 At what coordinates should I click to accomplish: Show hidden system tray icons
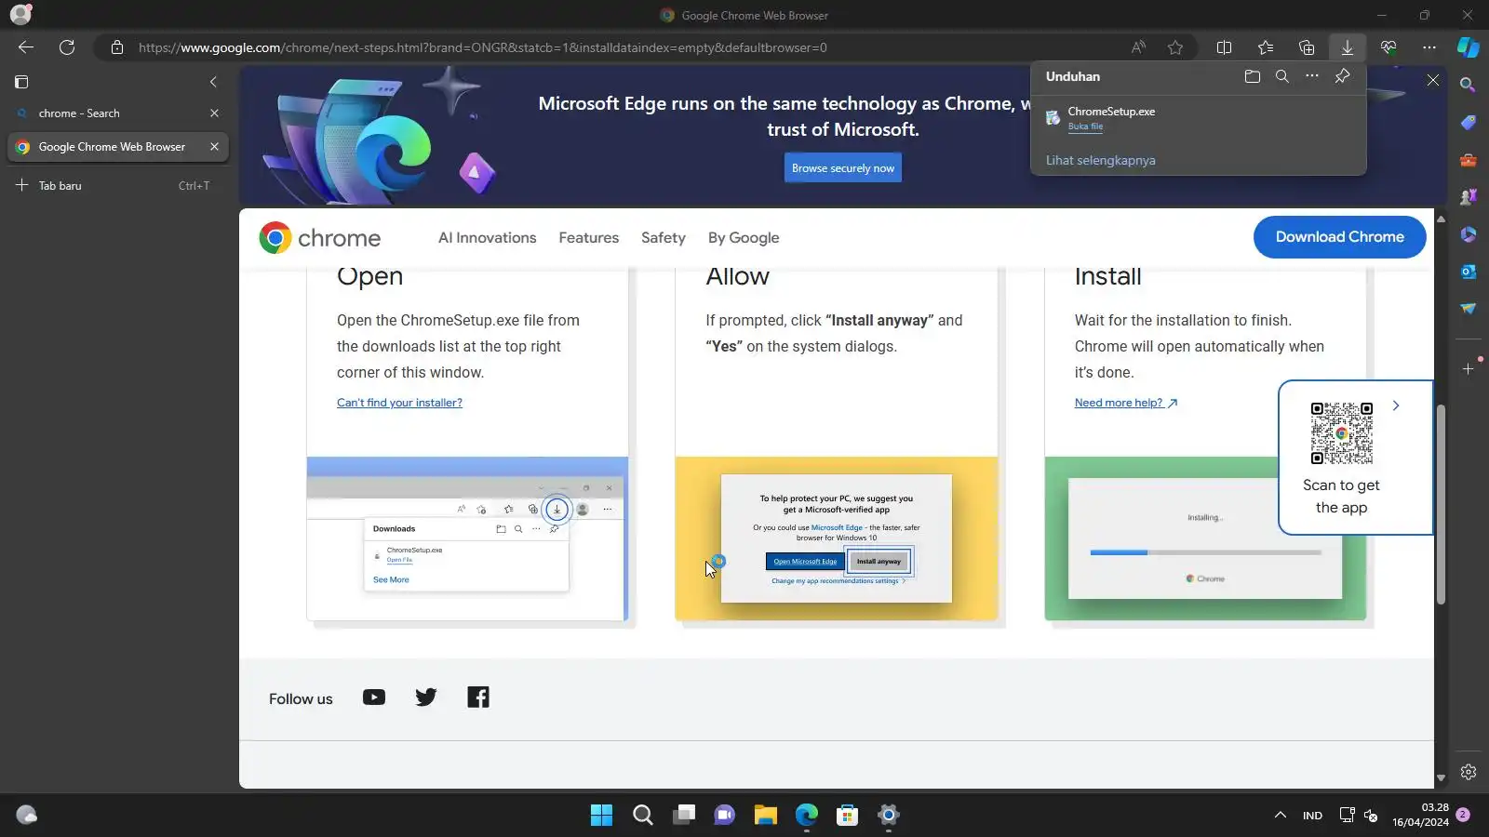pos(1281,816)
